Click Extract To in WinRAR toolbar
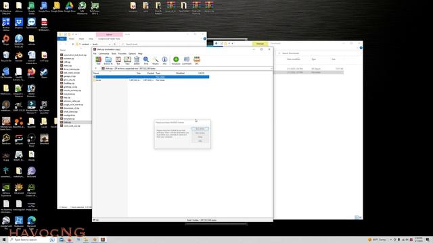The image size is (433, 243). tap(108, 60)
